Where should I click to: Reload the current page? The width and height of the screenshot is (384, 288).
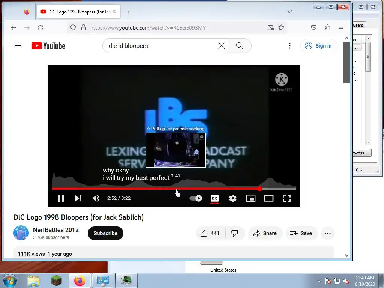click(40, 28)
